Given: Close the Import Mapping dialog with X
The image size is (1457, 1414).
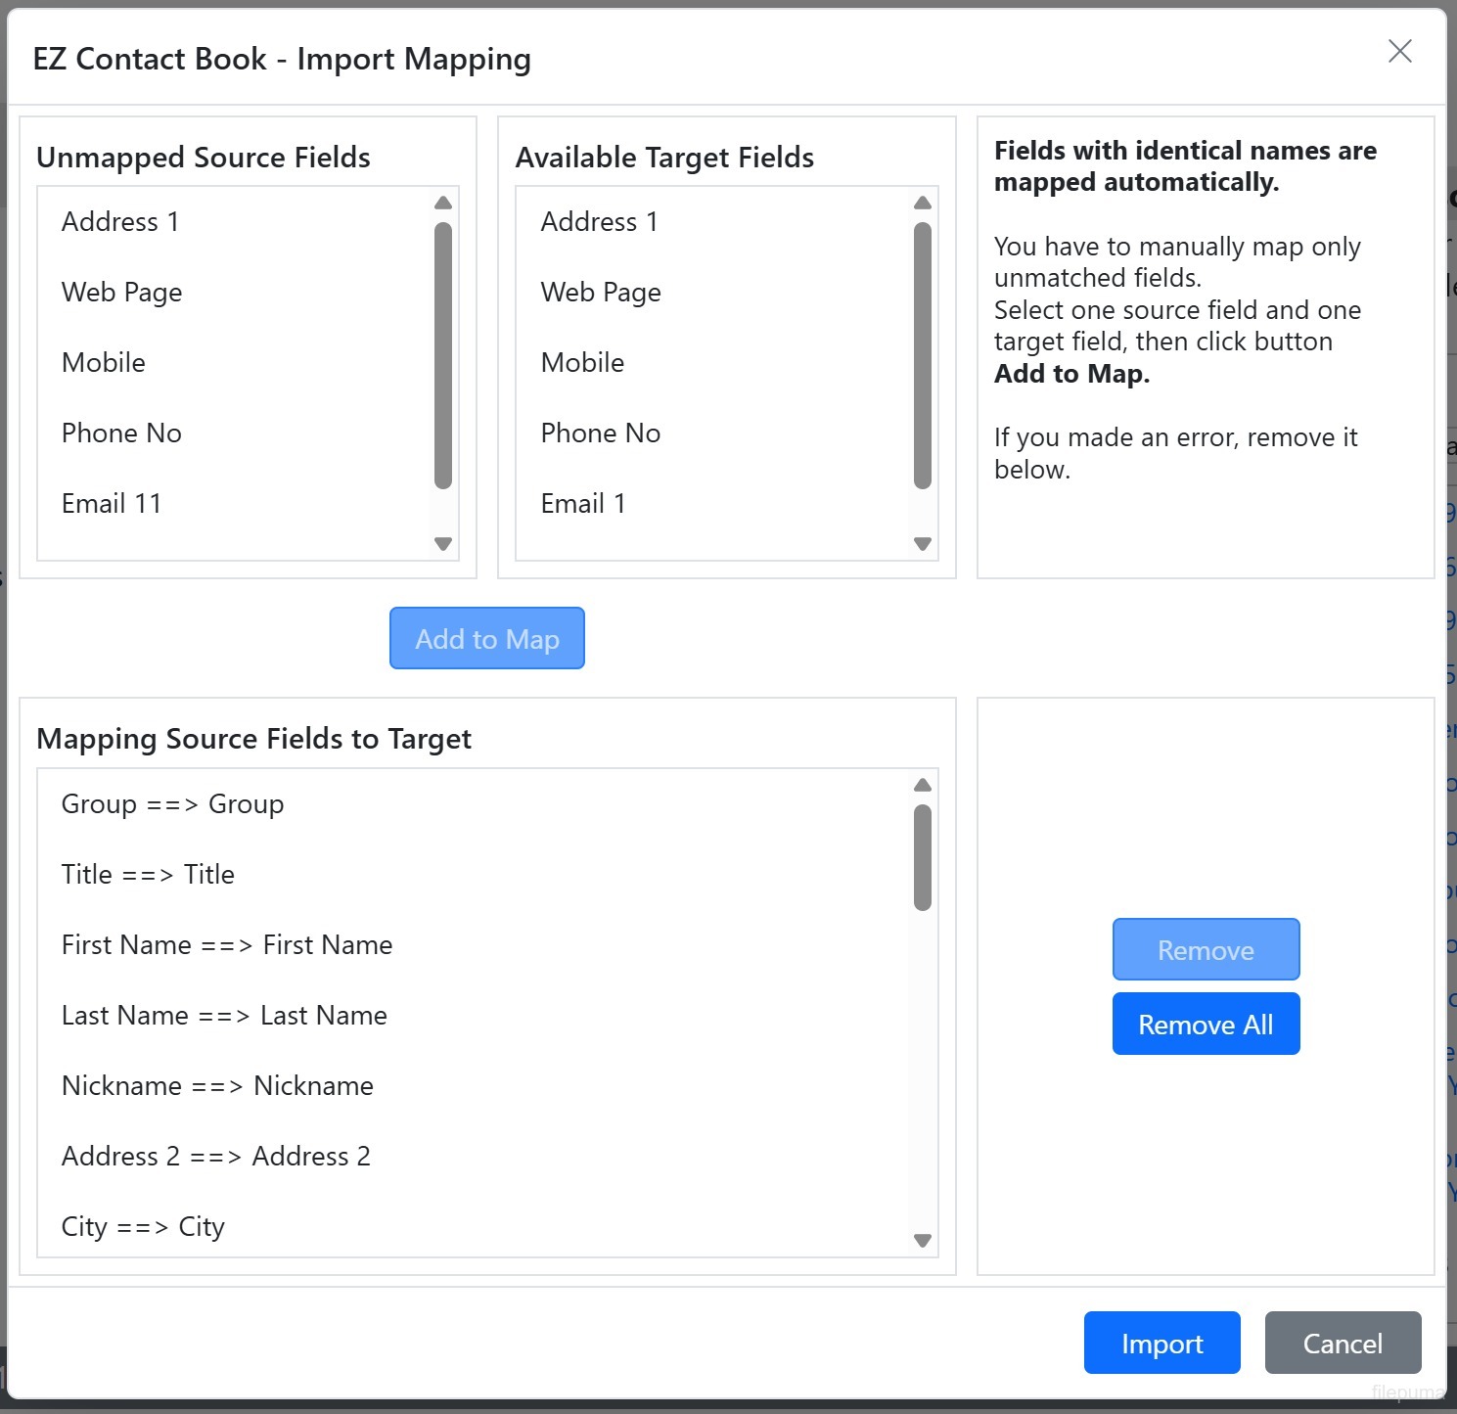Looking at the screenshot, I should (x=1399, y=52).
